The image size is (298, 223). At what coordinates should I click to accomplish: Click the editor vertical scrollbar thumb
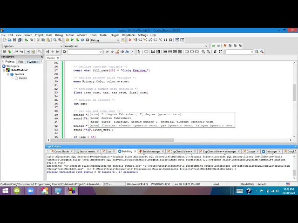point(294,92)
